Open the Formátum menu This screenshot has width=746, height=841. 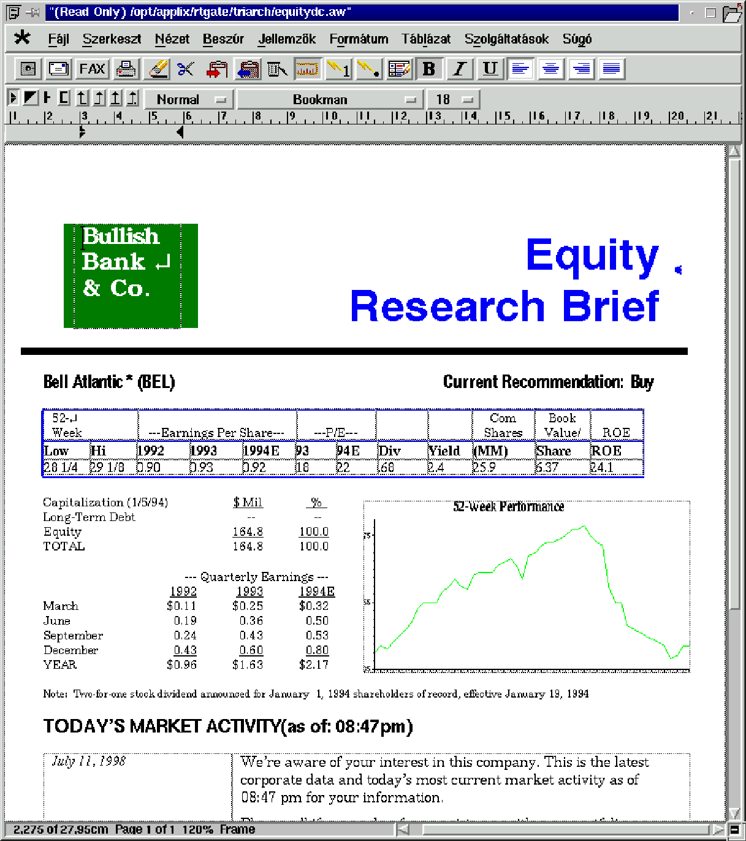tap(359, 39)
